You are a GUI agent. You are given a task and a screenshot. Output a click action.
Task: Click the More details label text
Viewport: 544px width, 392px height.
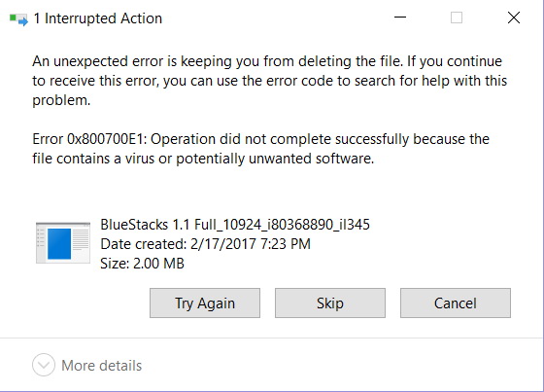[x=102, y=366]
